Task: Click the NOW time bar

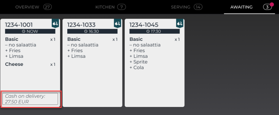Action: pyautogui.click(x=30, y=32)
